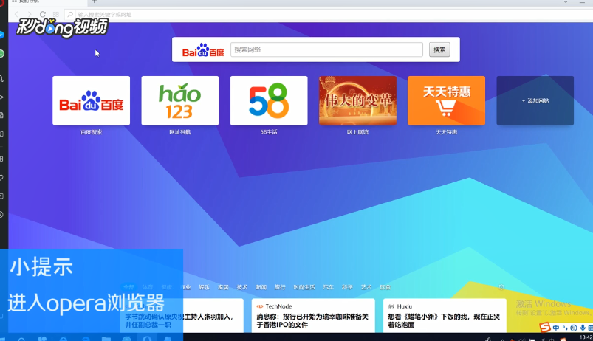Open the 百度搜索 speed dial tile
Screen dimensions: 593x341
pos(91,100)
